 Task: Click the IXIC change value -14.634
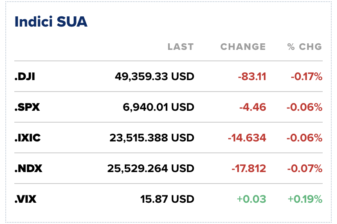click(x=247, y=138)
